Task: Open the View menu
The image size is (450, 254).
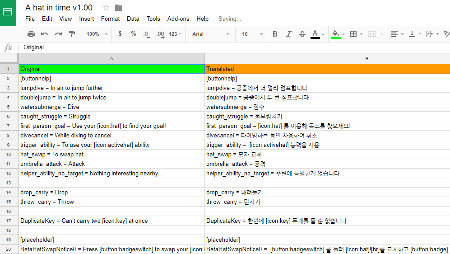Action: (x=65, y=19)
